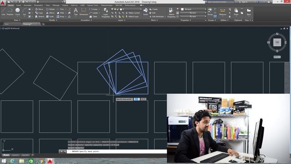Viewport: 291px width, 164px height.
Task: Activate the Array command
Action: (60, 16)
